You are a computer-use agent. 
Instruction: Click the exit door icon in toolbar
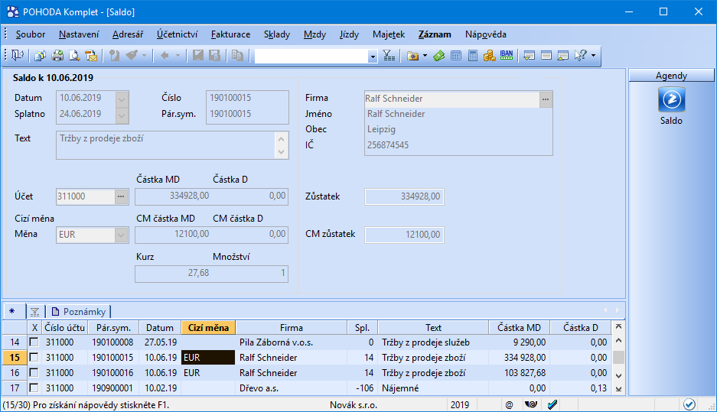(18, 56)
